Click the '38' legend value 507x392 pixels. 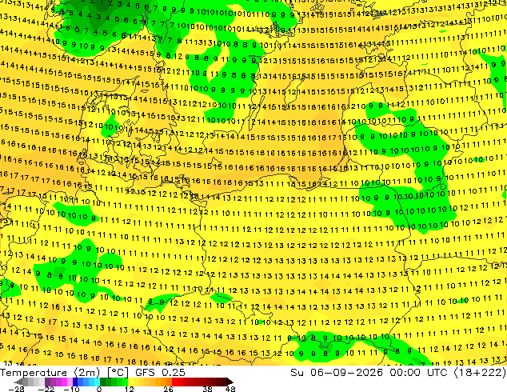208,389
